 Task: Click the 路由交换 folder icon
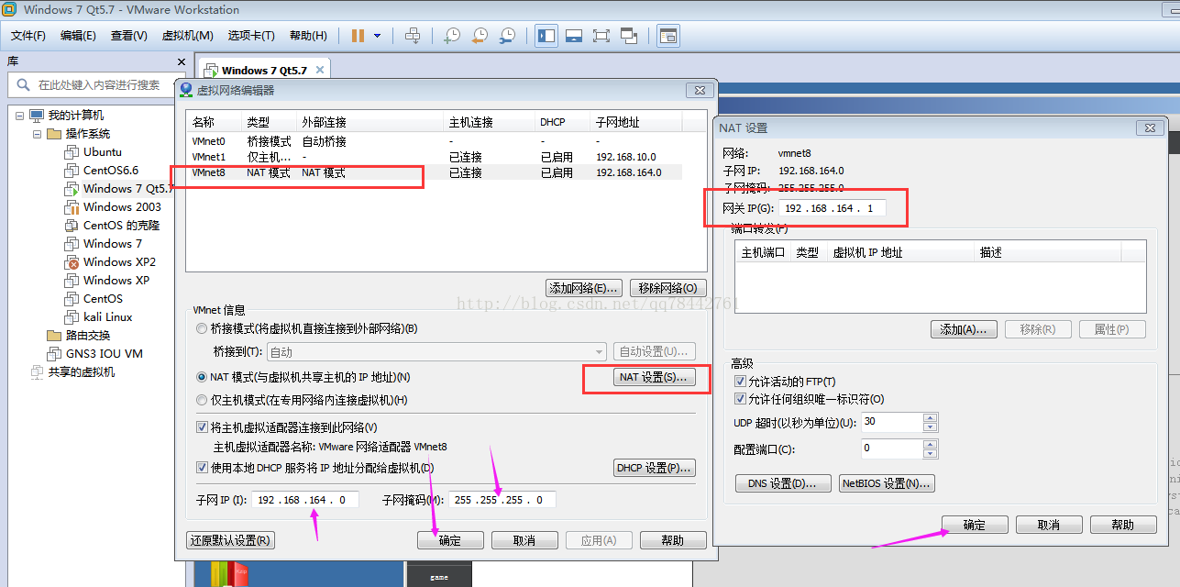[54, 336]
